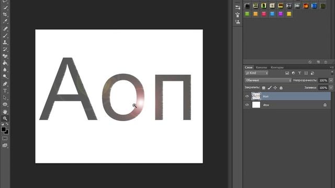This screenshot has height=188, width=335.
Task: Open the blend mode dropdown
Action: tap(268, 80)
